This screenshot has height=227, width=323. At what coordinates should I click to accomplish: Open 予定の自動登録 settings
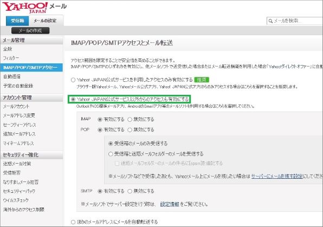pos(18,86)
